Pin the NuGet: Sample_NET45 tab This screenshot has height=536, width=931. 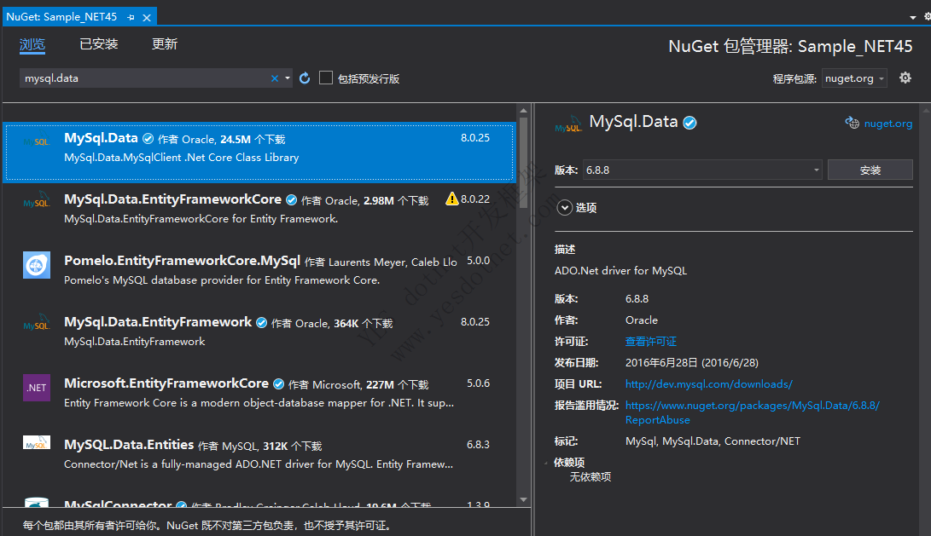[131, 17]
